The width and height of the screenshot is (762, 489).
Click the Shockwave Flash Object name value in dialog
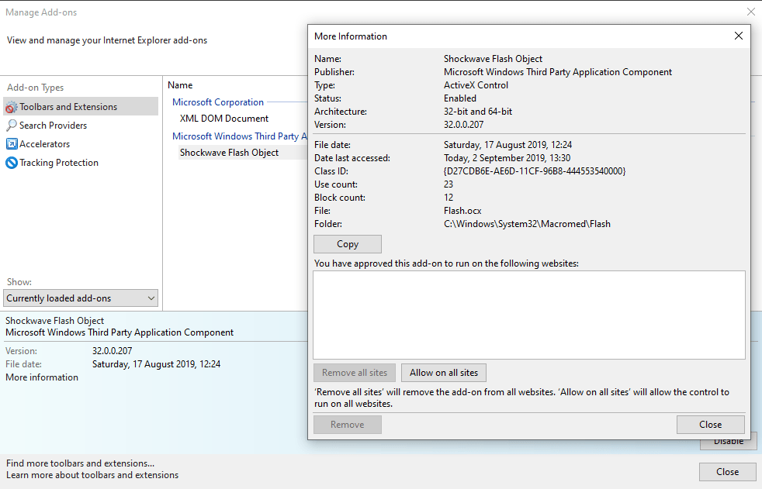pos(493,59)
